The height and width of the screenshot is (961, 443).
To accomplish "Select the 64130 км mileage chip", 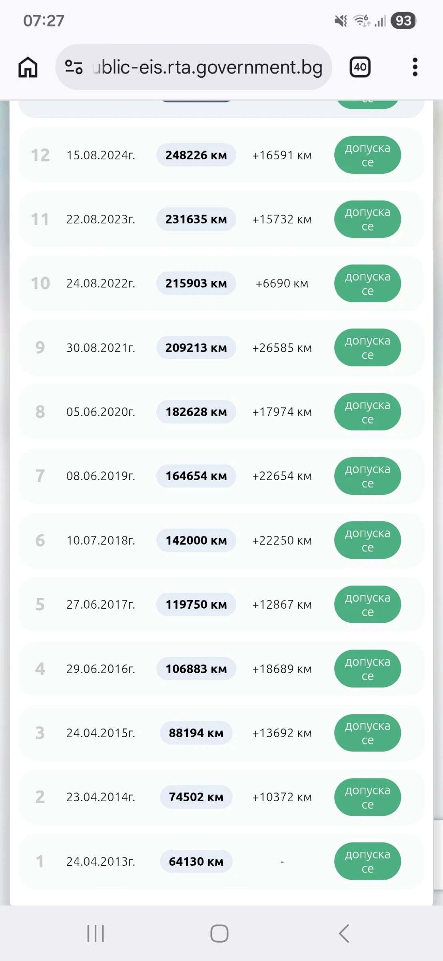I will pos(196,861).
